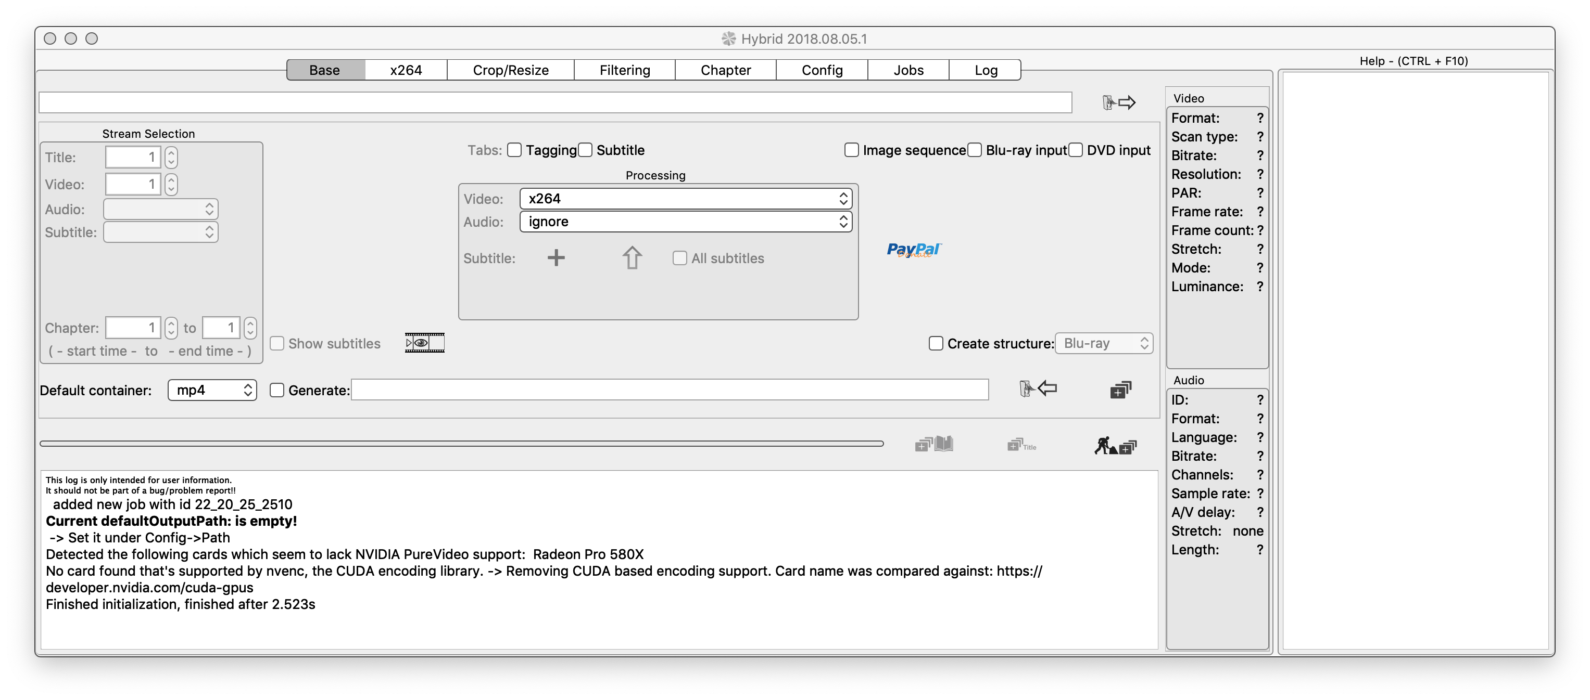Viewport: 1590px width, 700px height.
Task: Check the DVD input option
Action: pos(1076,150)
